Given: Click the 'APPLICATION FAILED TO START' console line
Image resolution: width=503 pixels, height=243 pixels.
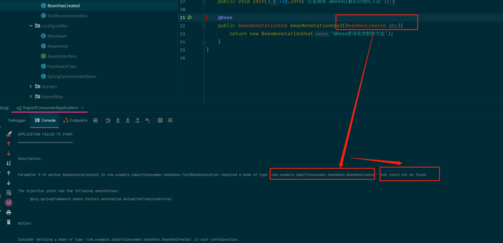Looking at the screenshot, I should pyautogui.click(x=45, y=134).
